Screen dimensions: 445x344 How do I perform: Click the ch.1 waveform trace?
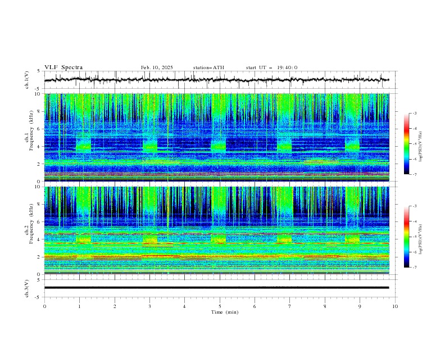point(216,80)
